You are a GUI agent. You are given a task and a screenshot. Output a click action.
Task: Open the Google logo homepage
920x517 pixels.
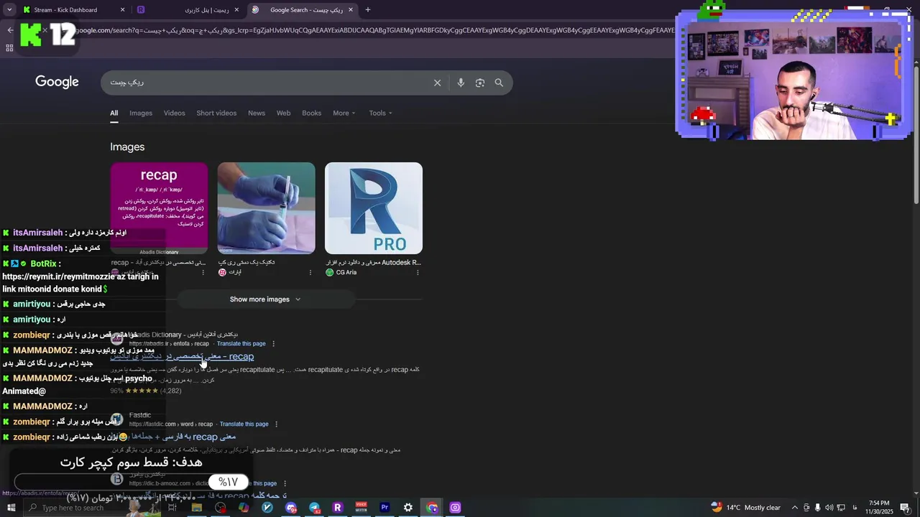(57, 82)
